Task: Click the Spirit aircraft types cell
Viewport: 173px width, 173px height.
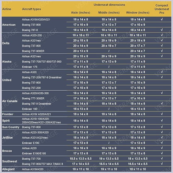Action: [42, 121]
